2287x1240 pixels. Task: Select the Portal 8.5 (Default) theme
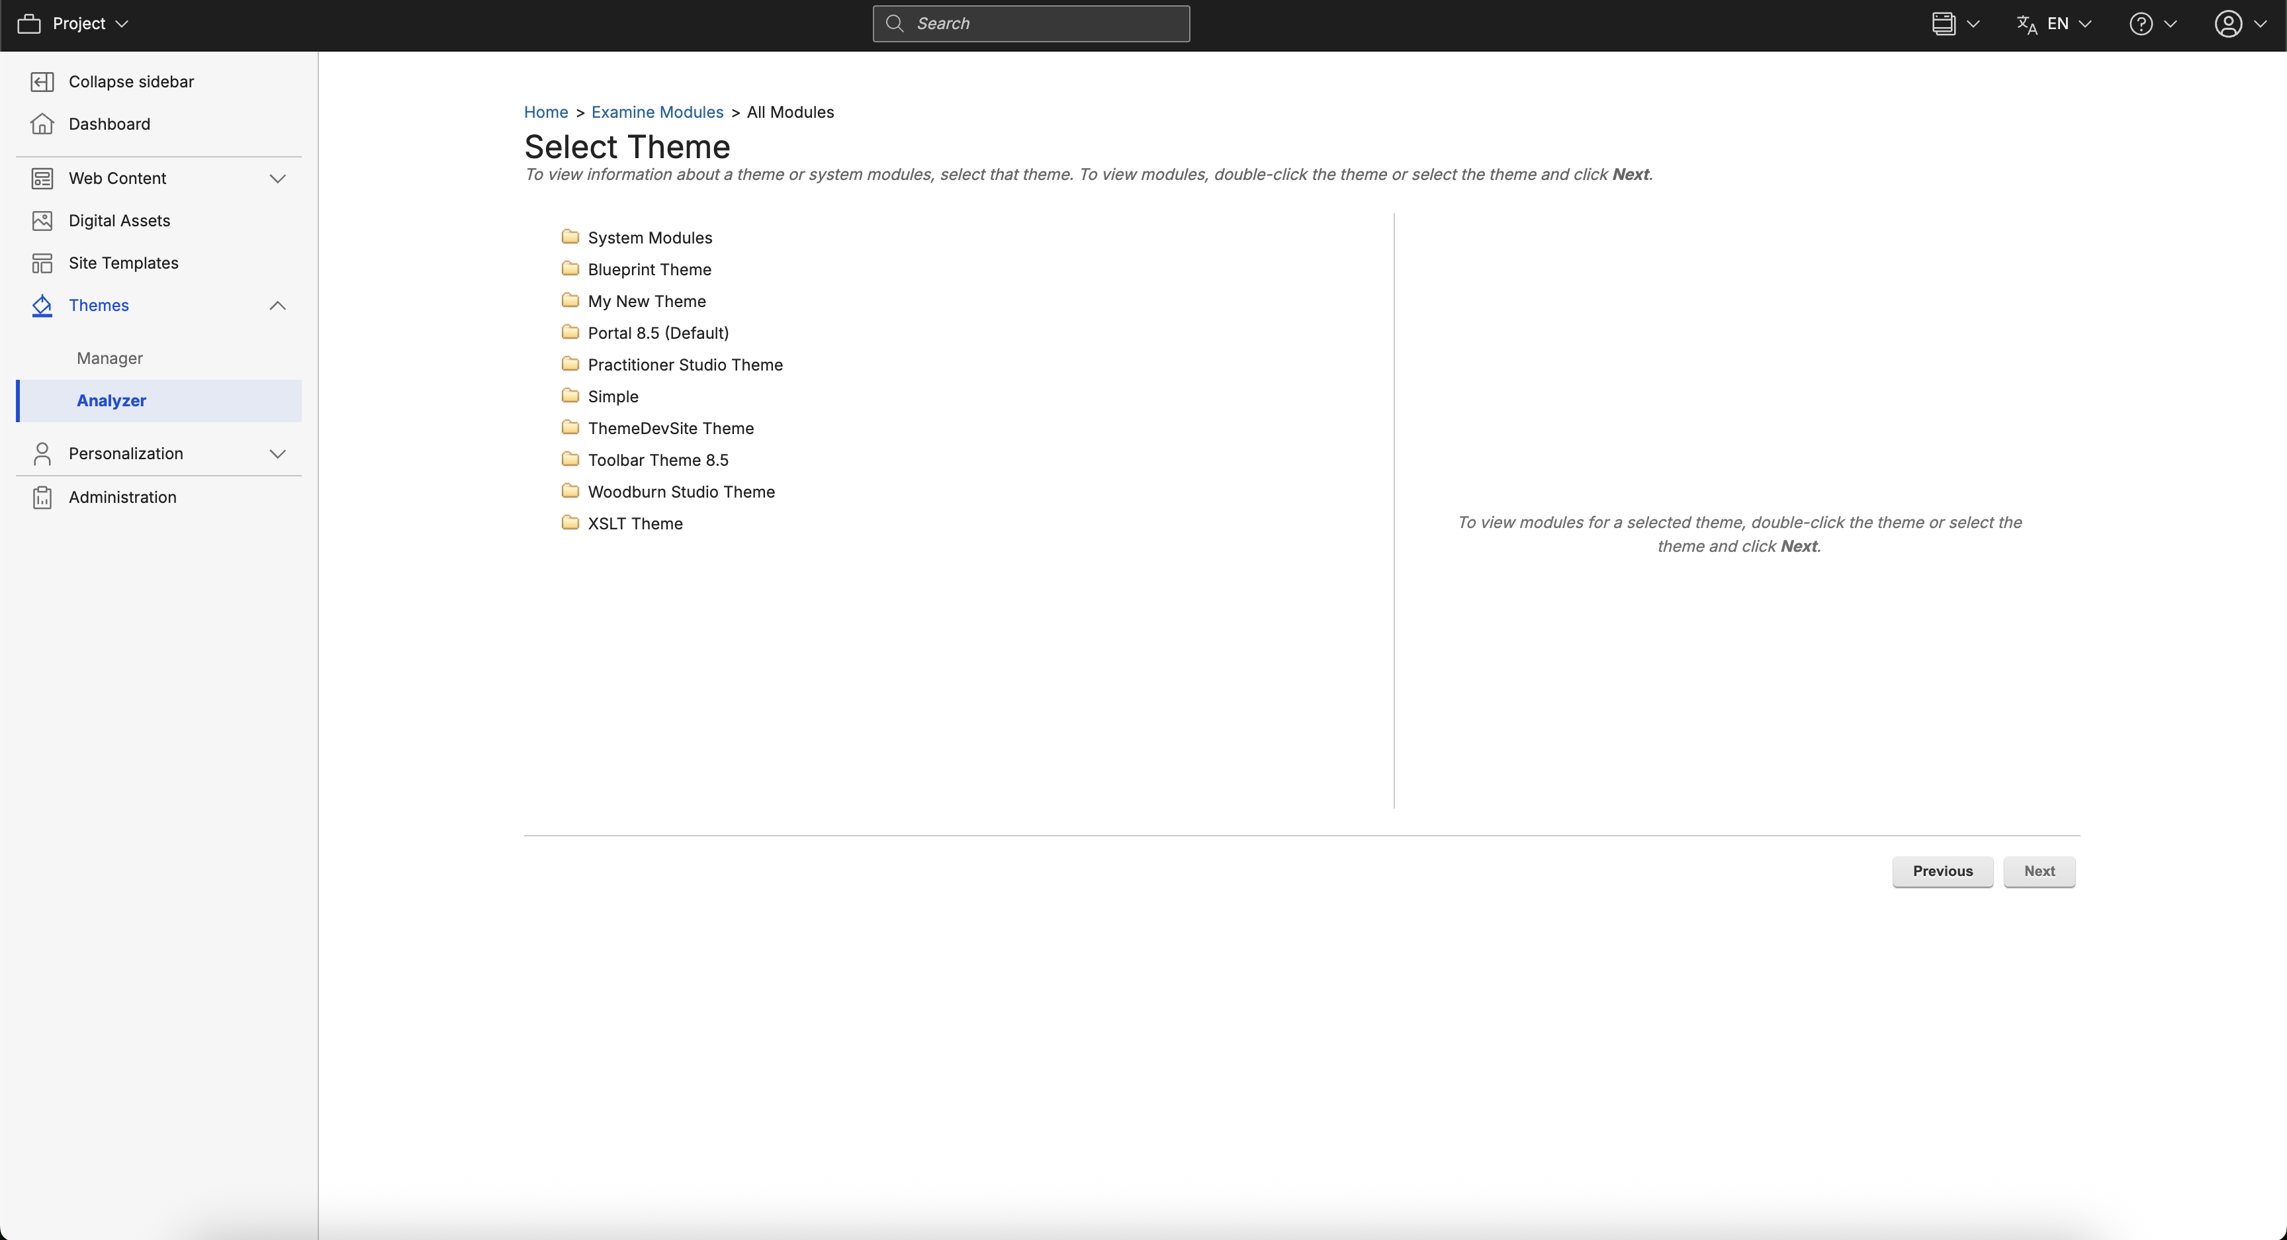click(x=658, y=333)
